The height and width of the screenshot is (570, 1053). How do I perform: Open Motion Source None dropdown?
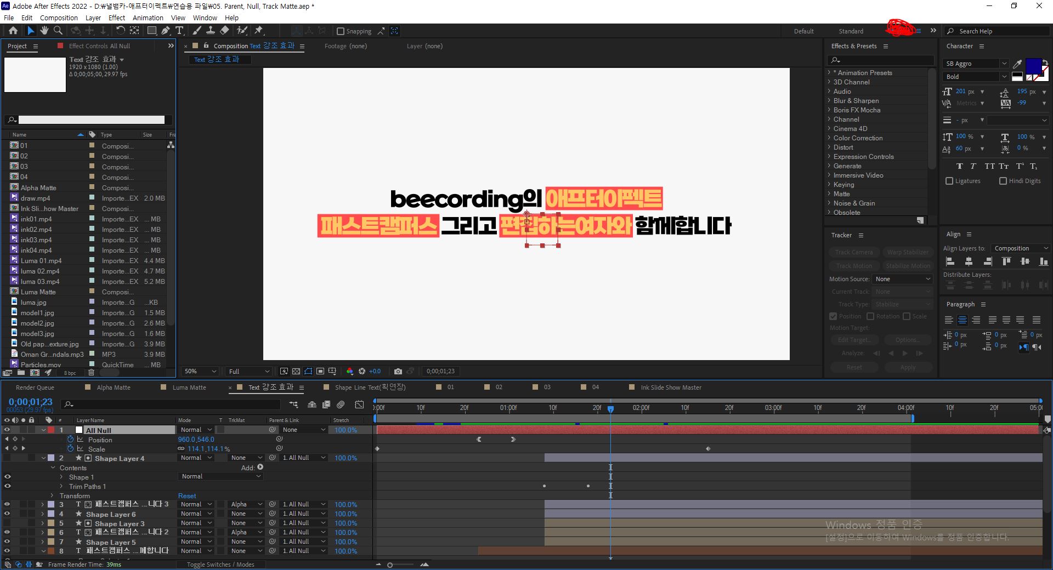[903, 279]
